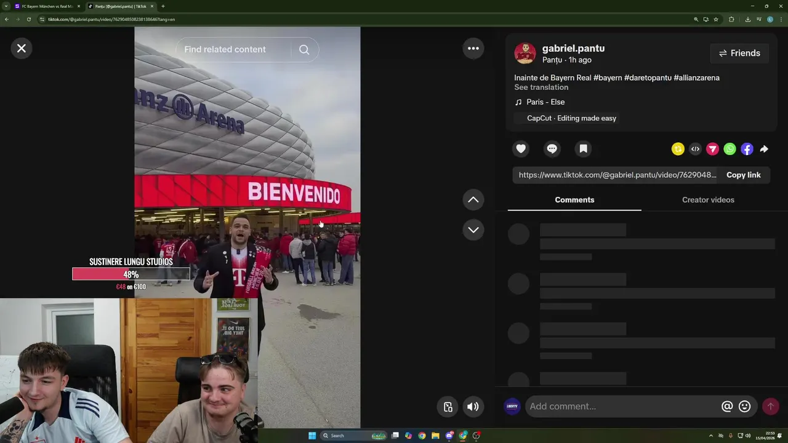Click the Friends button
The height and width of the screenshot is (443, 788).
(739, 54)
